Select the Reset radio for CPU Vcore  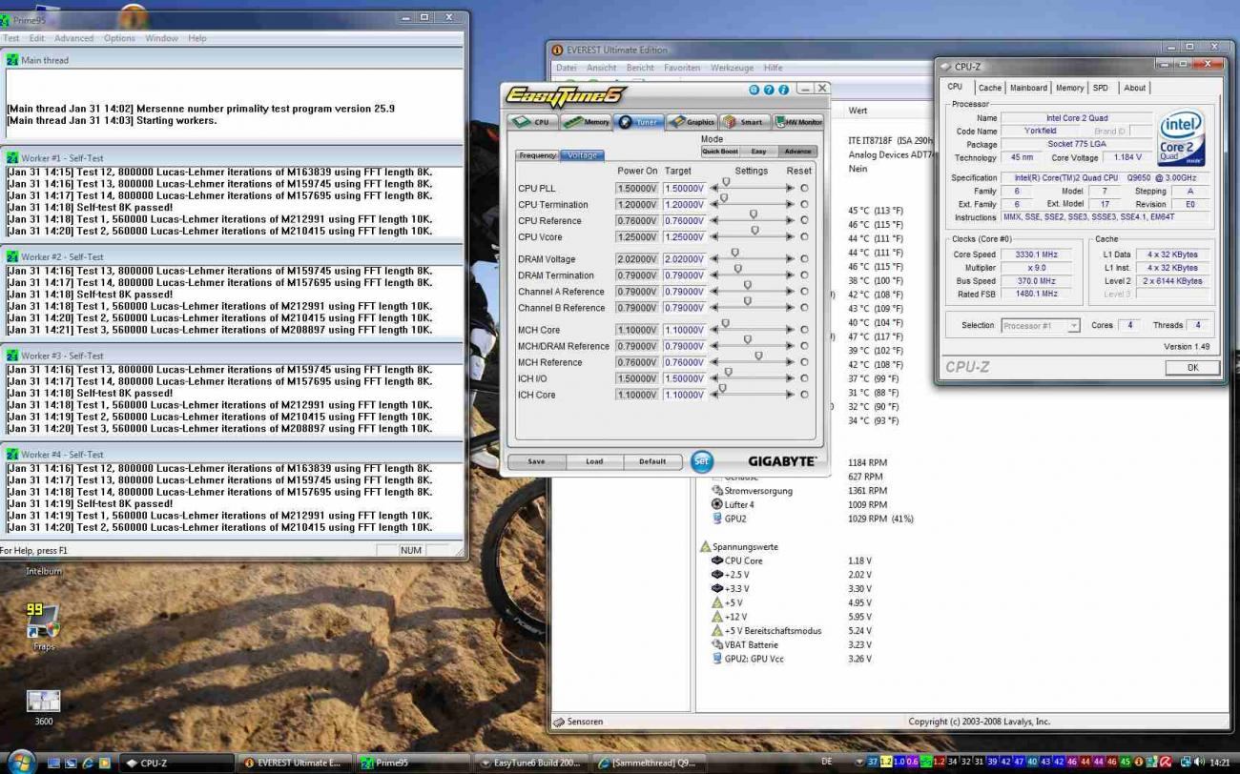click(804, 237)
